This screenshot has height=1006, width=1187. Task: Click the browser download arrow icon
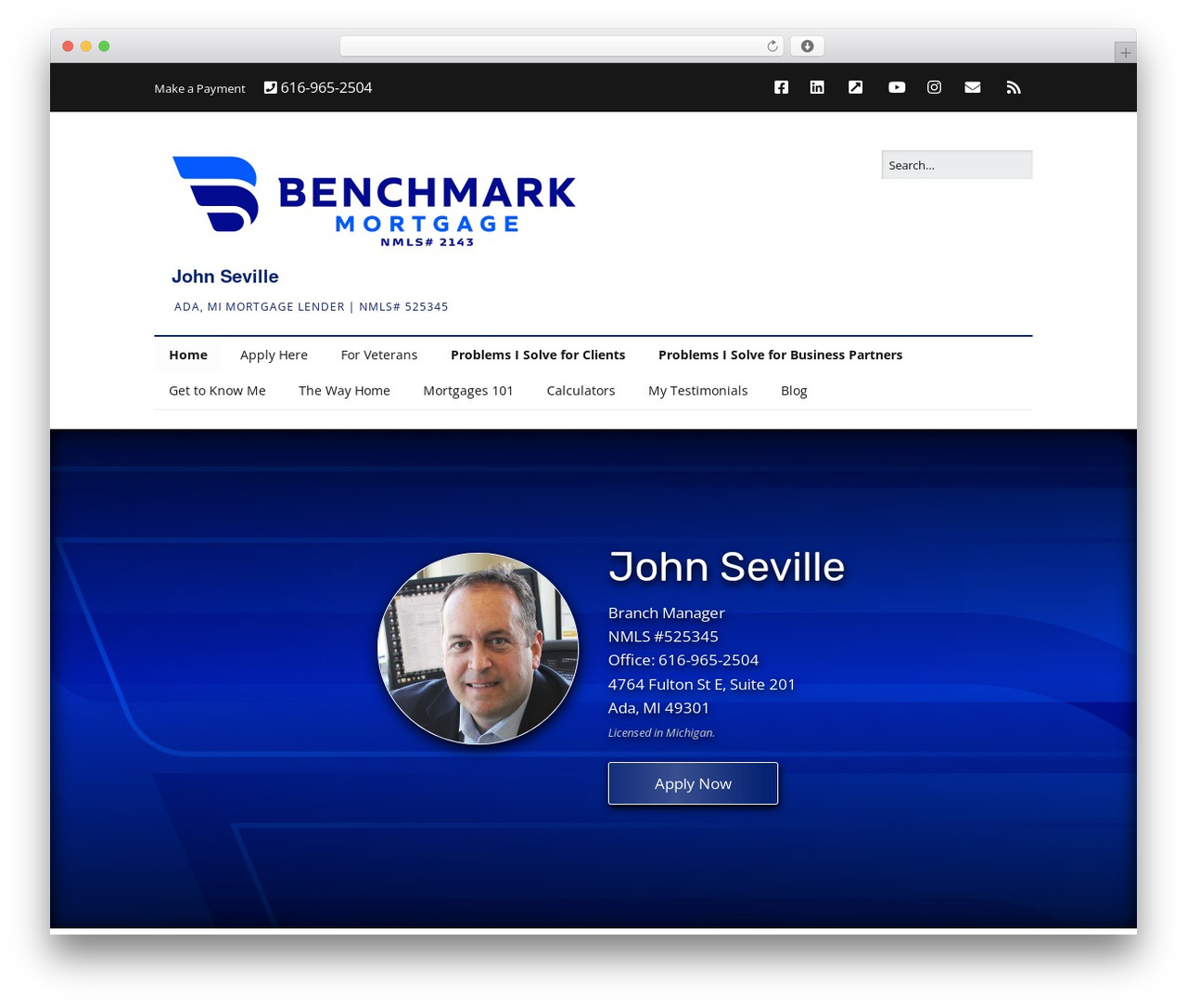pos(808,46)
